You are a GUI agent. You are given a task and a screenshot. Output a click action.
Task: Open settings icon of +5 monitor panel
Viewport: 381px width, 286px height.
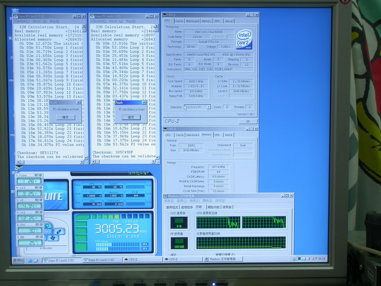click(x=37, y=200)
